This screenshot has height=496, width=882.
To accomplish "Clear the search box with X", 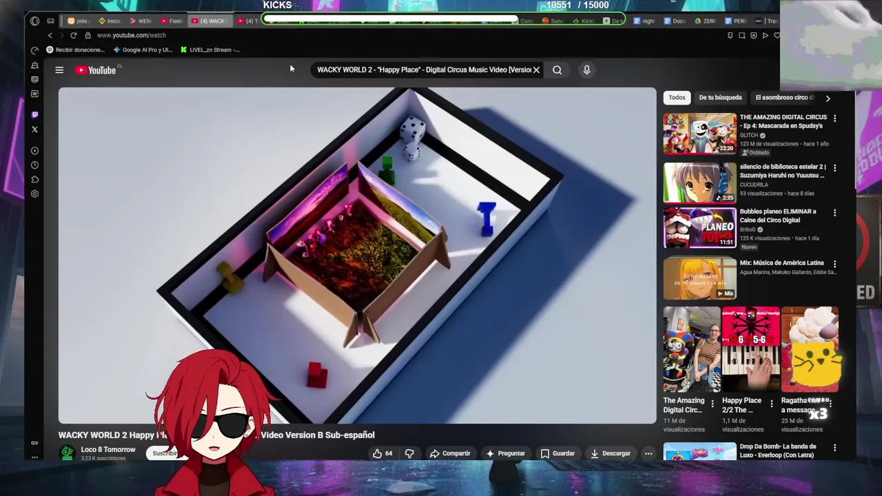I will (536, 70).
